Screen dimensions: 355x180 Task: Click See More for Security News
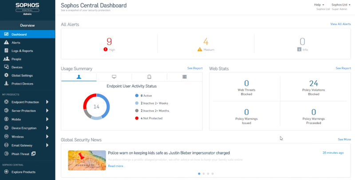coord(344,139)
